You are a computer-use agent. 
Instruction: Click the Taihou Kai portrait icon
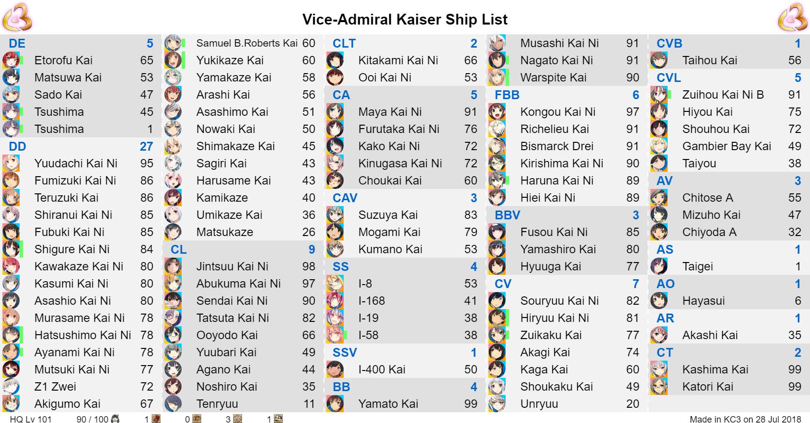tap(659, 60)
